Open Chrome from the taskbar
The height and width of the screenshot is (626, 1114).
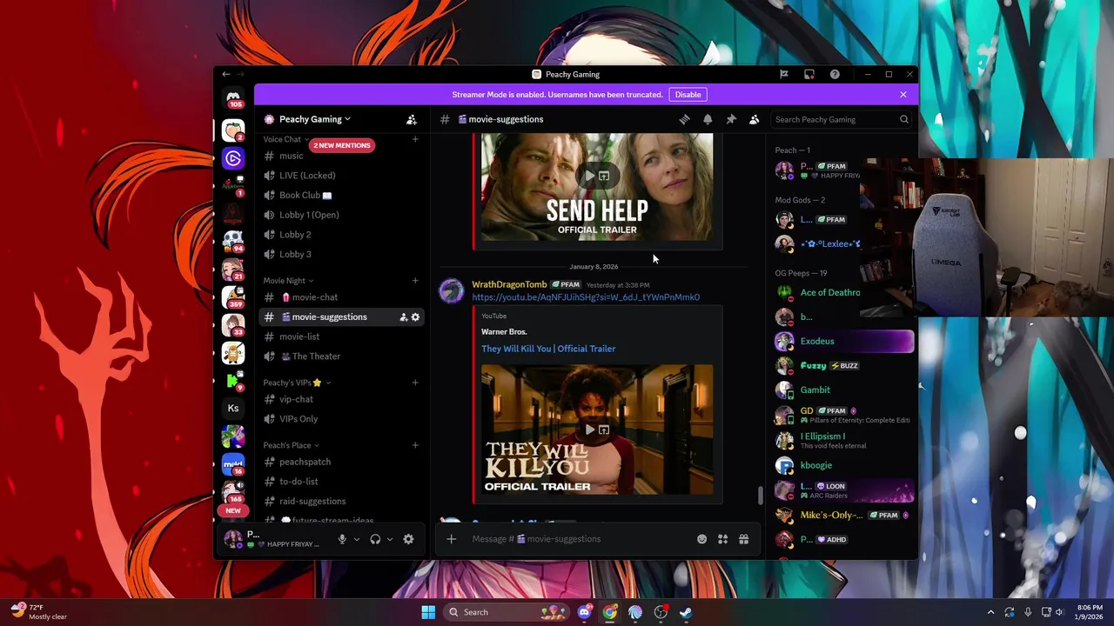[609, 612]
